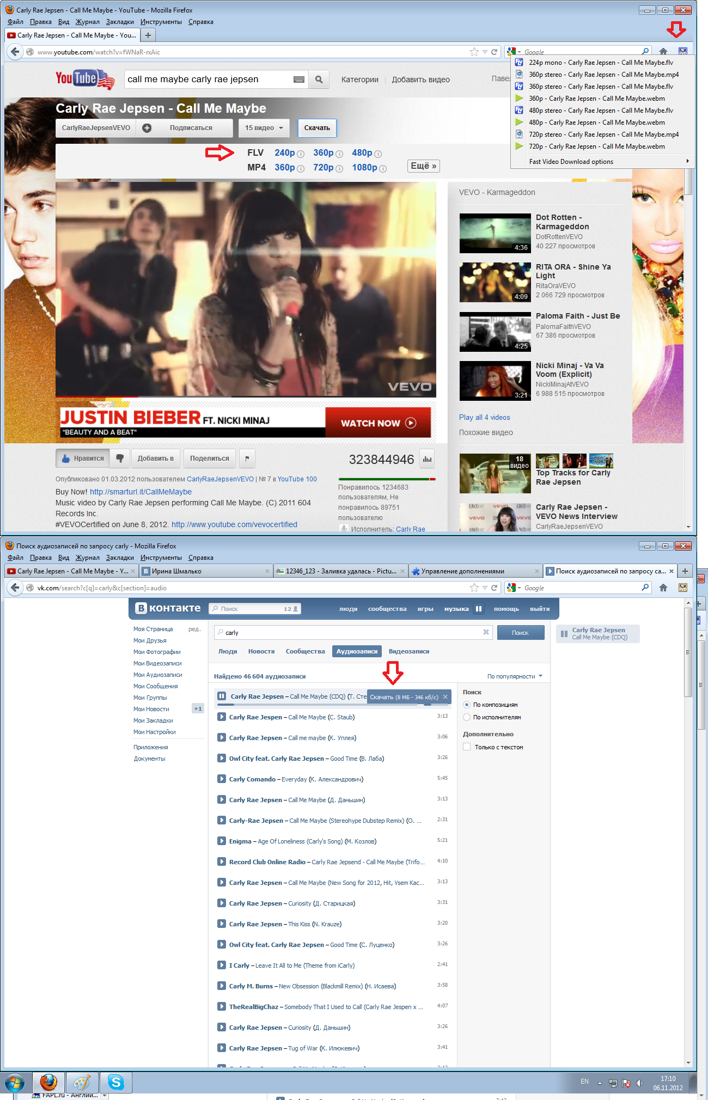Open the По популярности sort dropdown

(x=515, y=676)
